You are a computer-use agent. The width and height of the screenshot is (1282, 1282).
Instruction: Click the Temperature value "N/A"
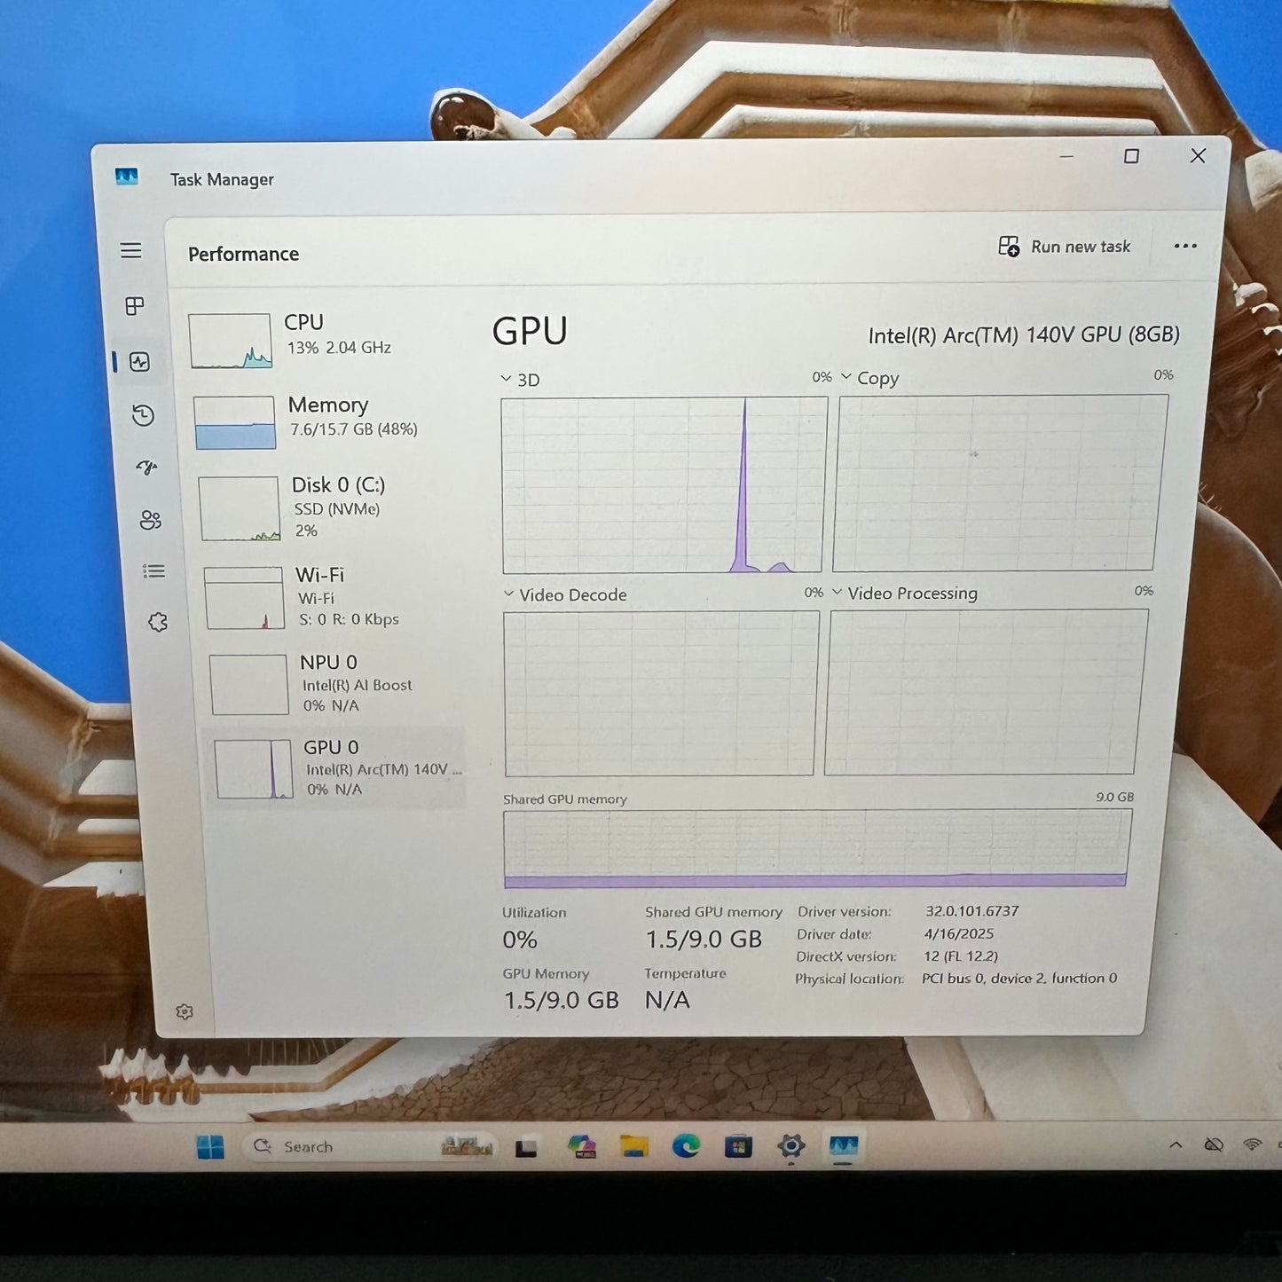667,1000
